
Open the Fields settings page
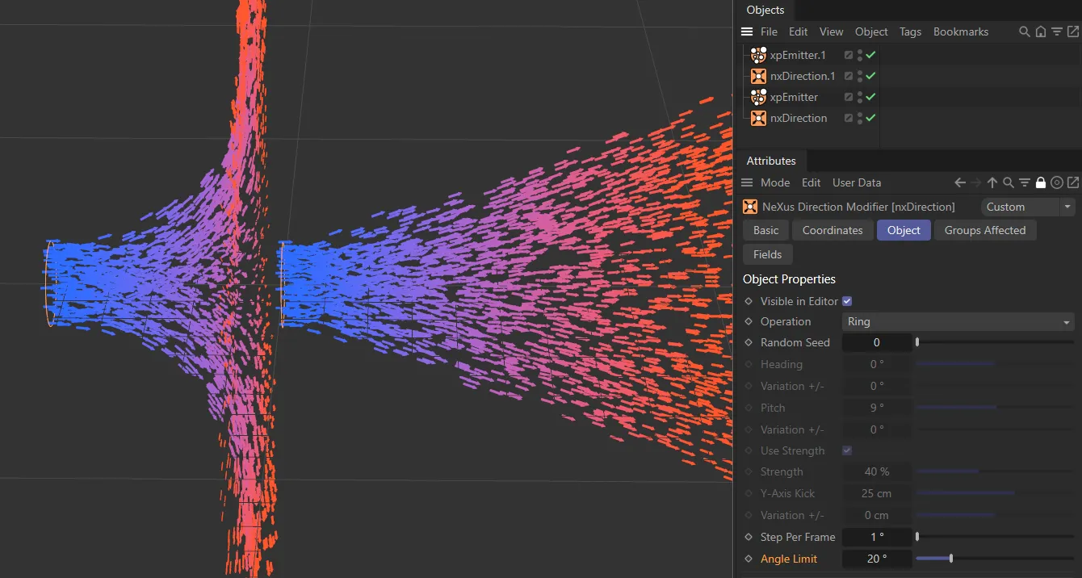coord(767,254)
